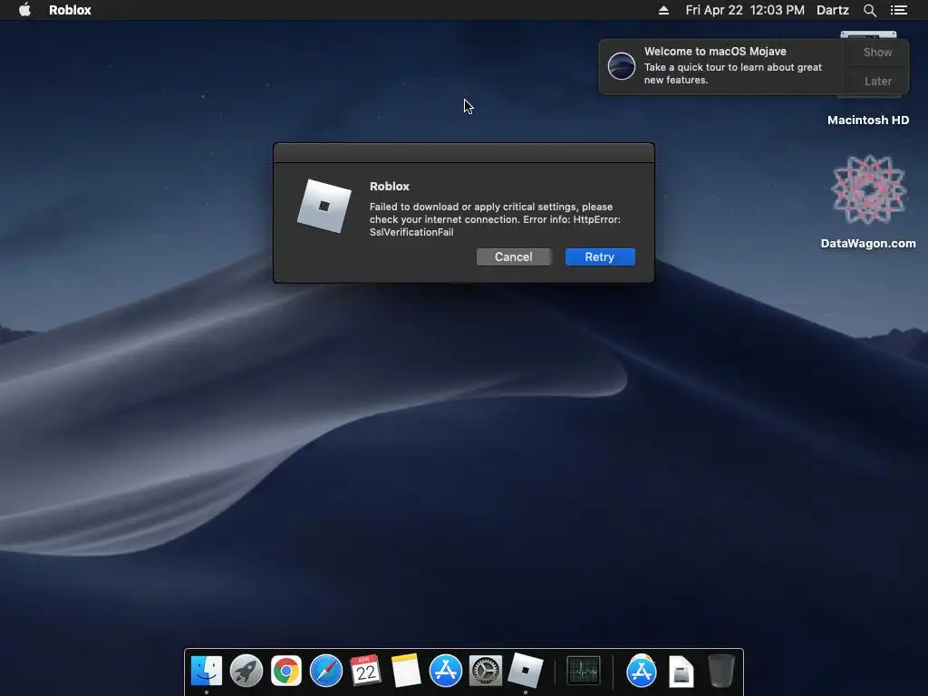The image size is (928, 696).
Task: Click the Roblox icon in the Dock
Action: [x=525, y=671]
